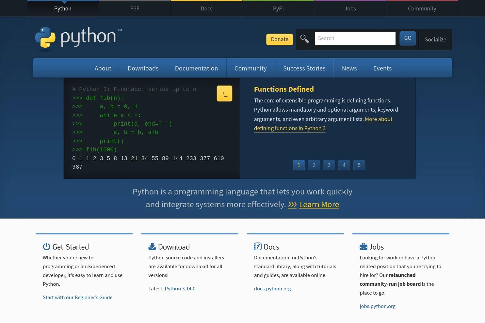Open the About dropdown menu
This screenshot has width=485, height=323.
pos(103,68)
